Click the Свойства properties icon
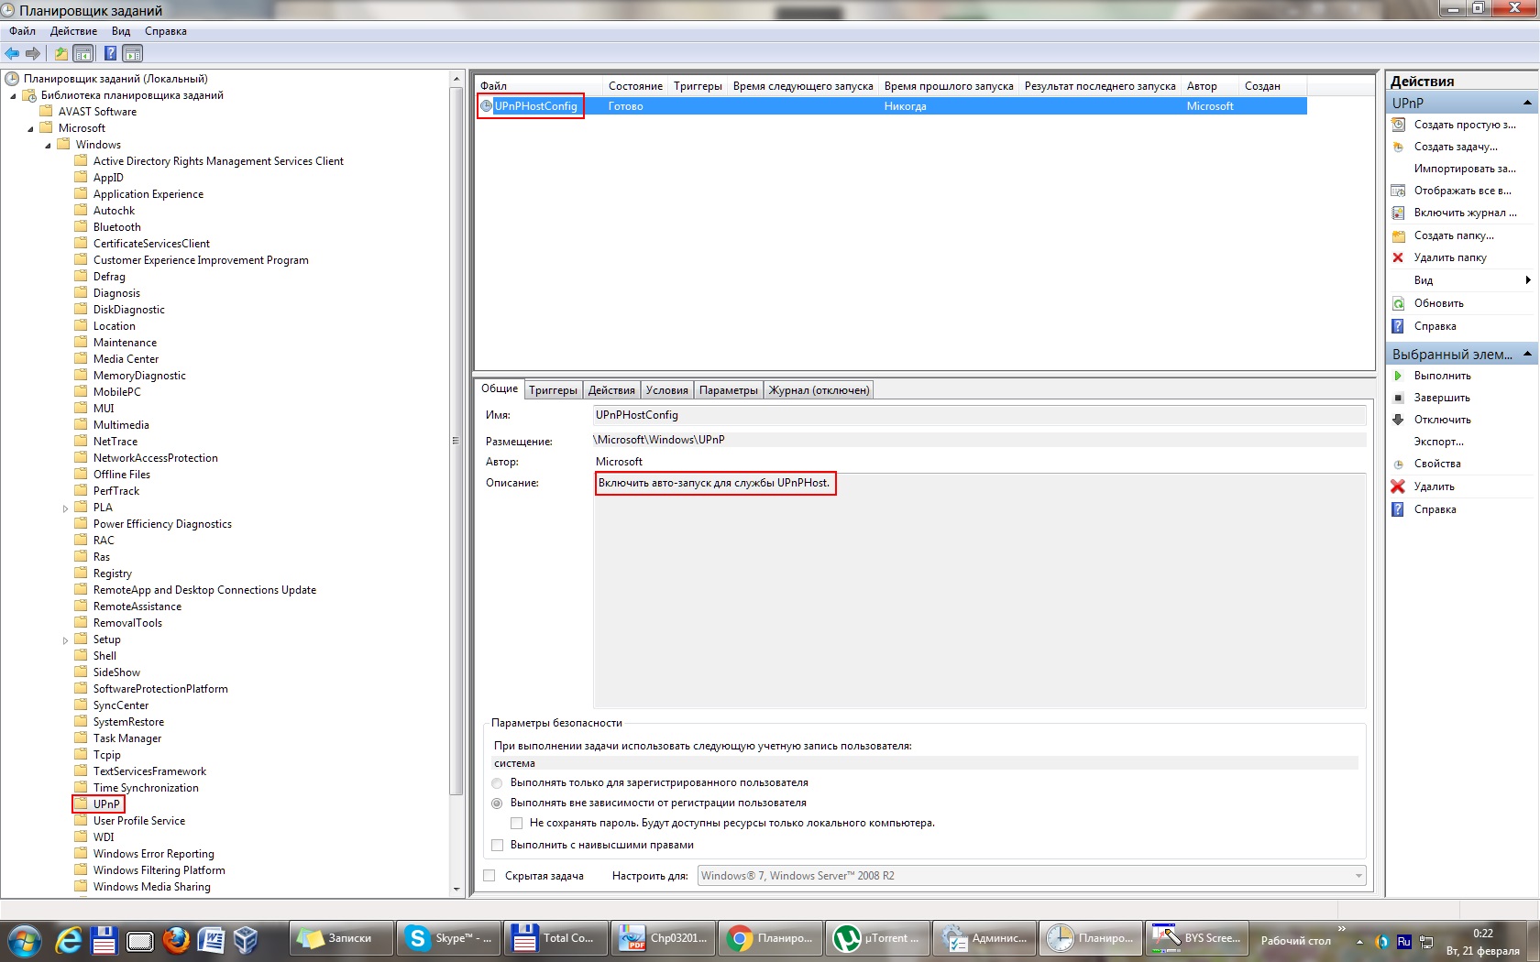The height and width of the screenshot is (962, 1540). click(x=1398, y=464)
